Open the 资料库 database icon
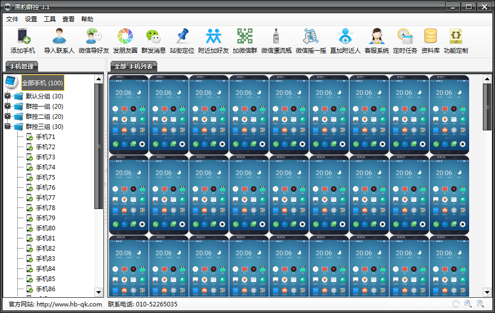 (x=431, y=37)
